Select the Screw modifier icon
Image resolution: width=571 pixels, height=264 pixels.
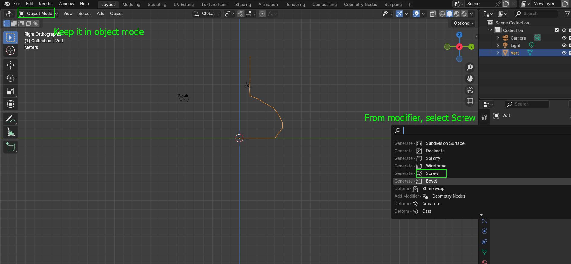(419, 173)
